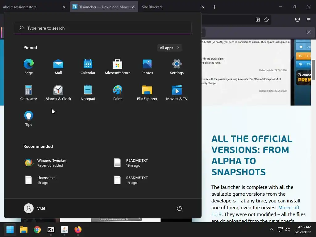Switch to Firefox on the taskbar
This screenshot has height=237, width=316.
click(x=78, y=230)
